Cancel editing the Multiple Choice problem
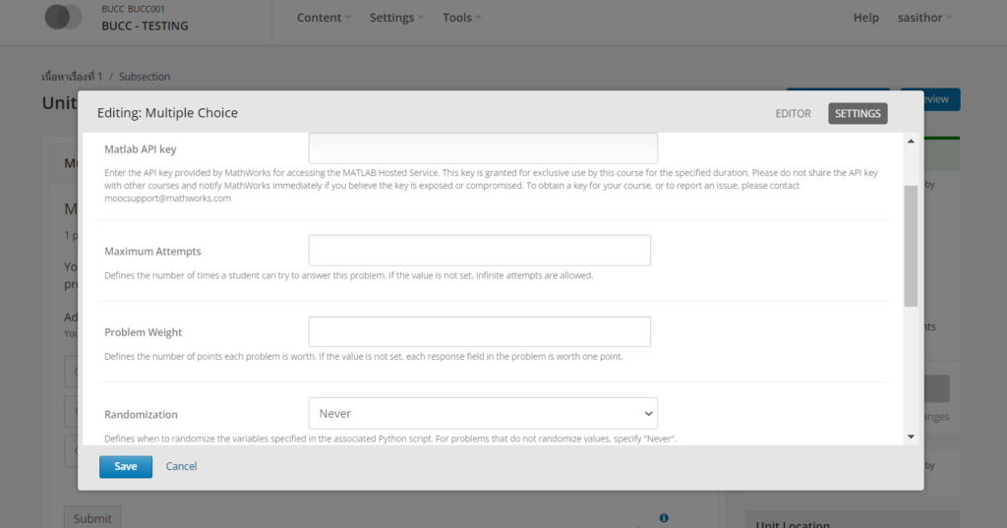The image size is (1007, 528). [x=182, y=466]
